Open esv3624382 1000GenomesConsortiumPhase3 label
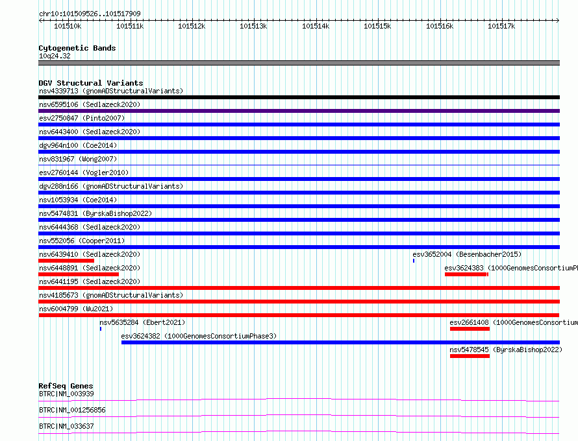This screenshot has height=441, width=578. [199, 336]
